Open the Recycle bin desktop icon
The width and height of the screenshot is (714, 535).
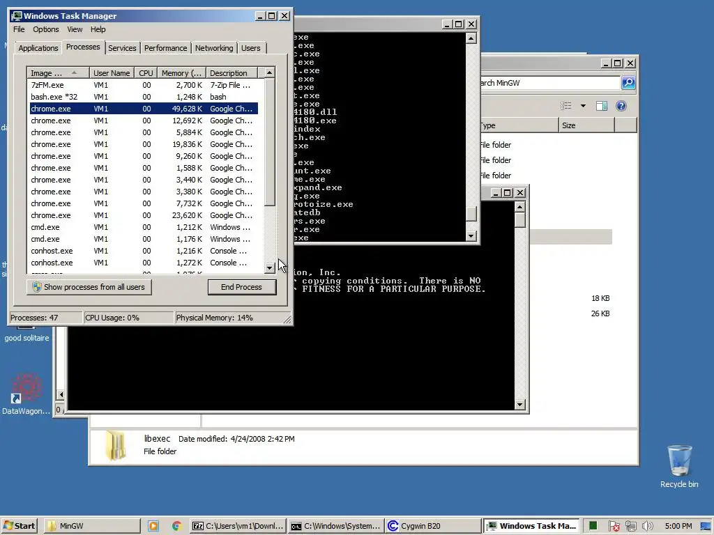coord(679,466)
